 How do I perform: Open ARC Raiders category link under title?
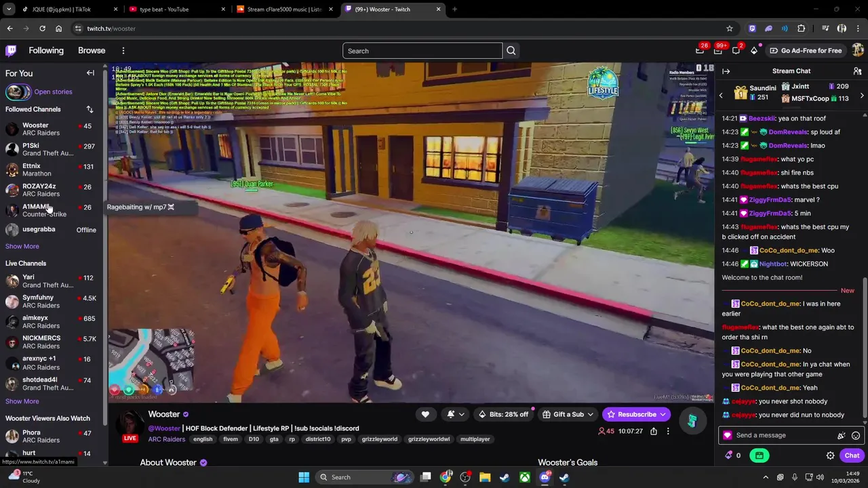(x=167, y=439)
